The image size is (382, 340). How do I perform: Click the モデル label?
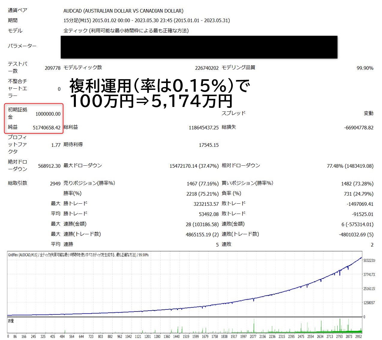[x=15, y=31]
